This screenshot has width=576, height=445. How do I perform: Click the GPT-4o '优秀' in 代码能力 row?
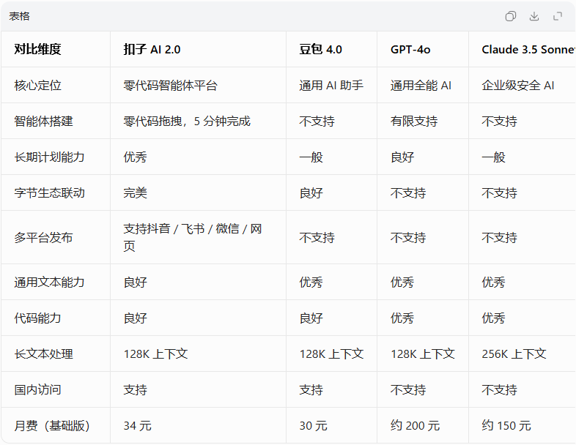pos(402,318)
